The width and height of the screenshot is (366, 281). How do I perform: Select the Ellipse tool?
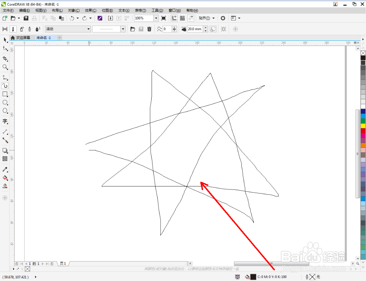[5, 103]
